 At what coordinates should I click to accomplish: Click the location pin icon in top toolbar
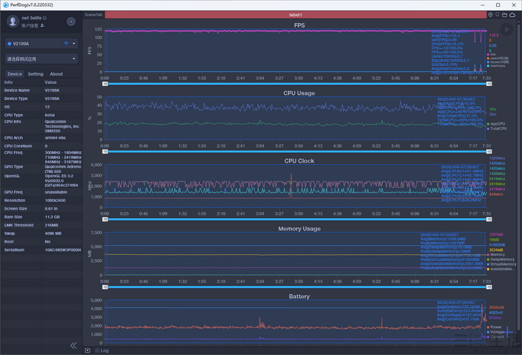pyautogui.click(x=489, y=15)
